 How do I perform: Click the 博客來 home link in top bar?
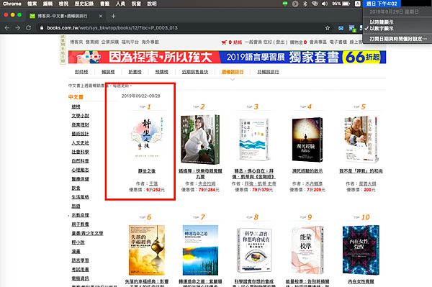point(76,42)
